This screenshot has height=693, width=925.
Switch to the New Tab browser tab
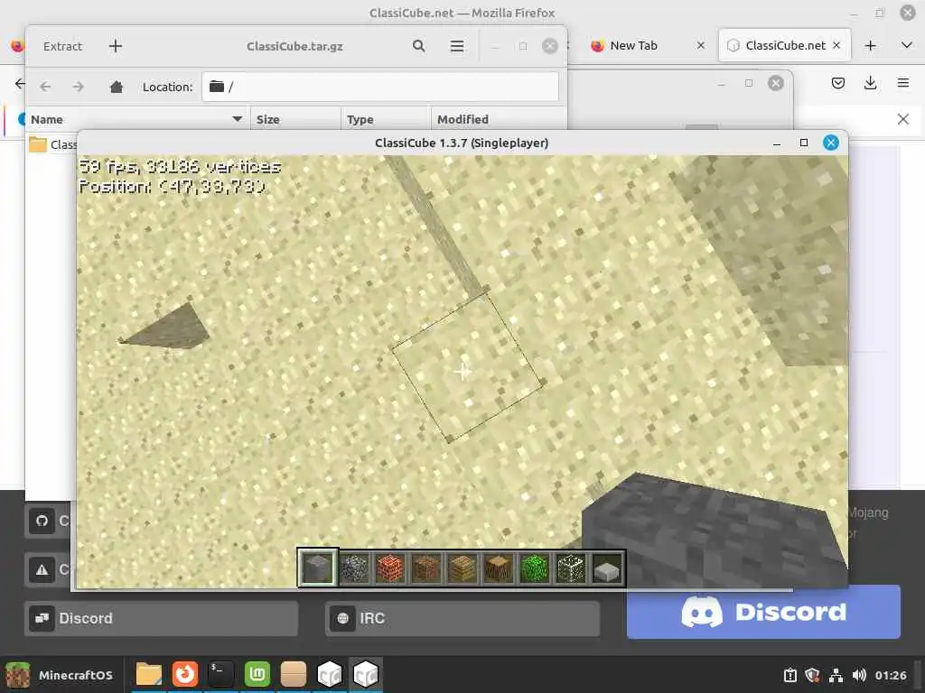(633, 45)
